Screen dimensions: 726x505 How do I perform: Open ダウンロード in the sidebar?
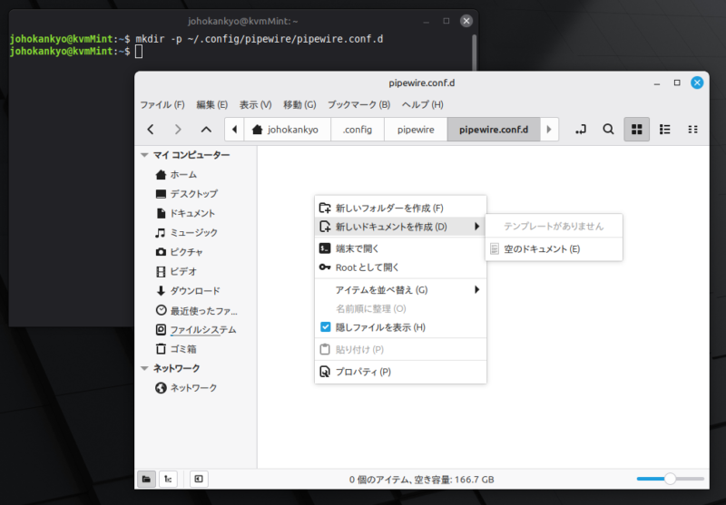(x=194, y=291)
